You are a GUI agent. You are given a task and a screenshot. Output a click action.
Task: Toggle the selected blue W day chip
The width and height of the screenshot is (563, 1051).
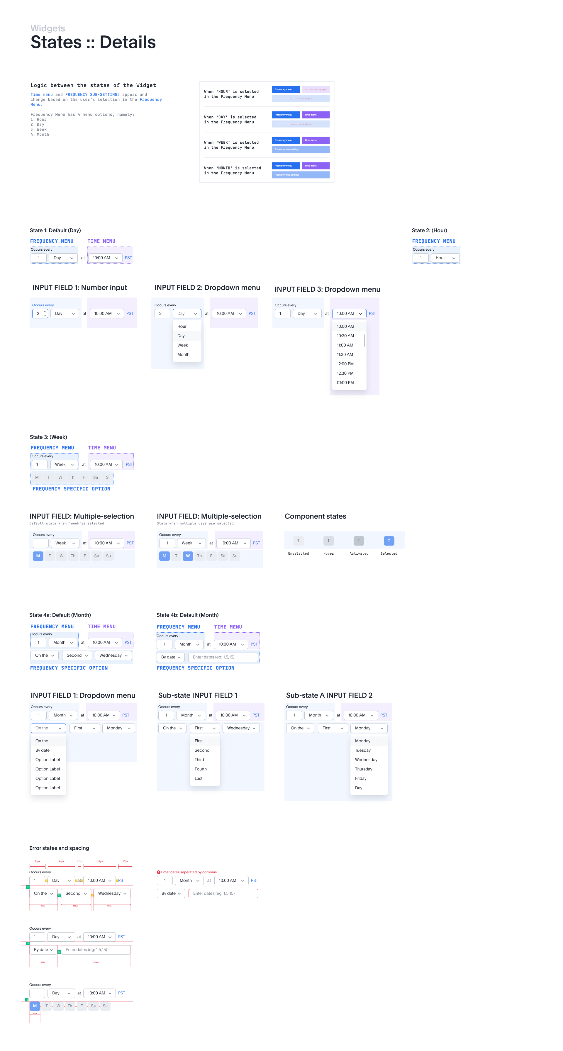click(x=188, y=556)
